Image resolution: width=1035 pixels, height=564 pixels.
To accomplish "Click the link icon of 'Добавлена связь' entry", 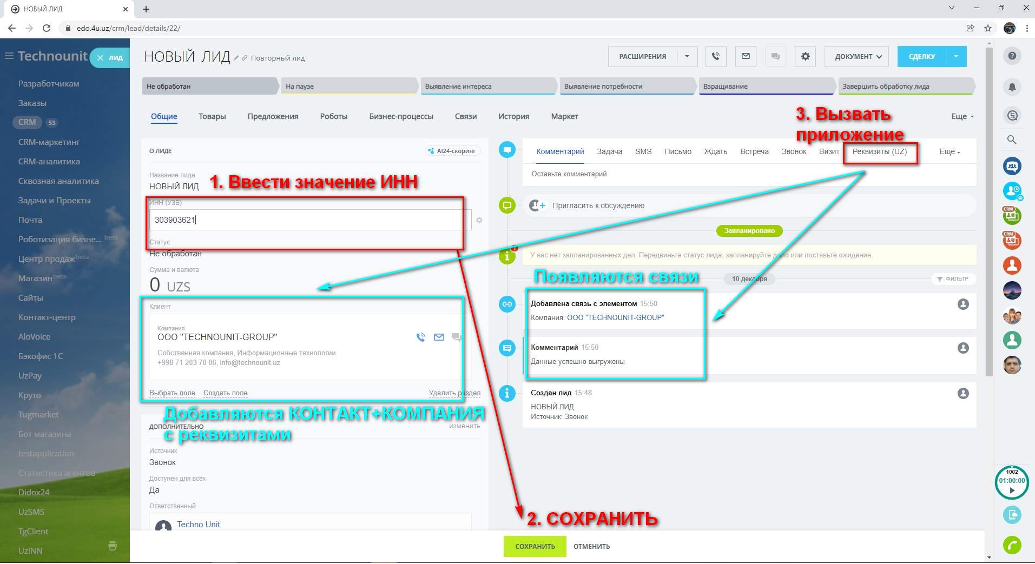I will pyautogui.click(x=507, y=304).
